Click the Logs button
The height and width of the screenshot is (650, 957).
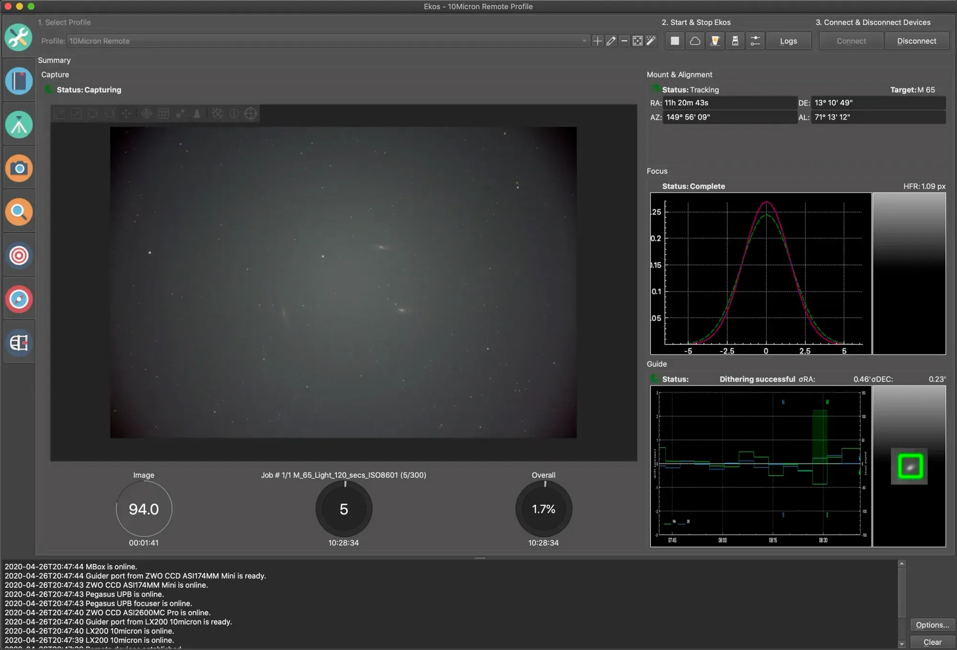tap(788, 41)
